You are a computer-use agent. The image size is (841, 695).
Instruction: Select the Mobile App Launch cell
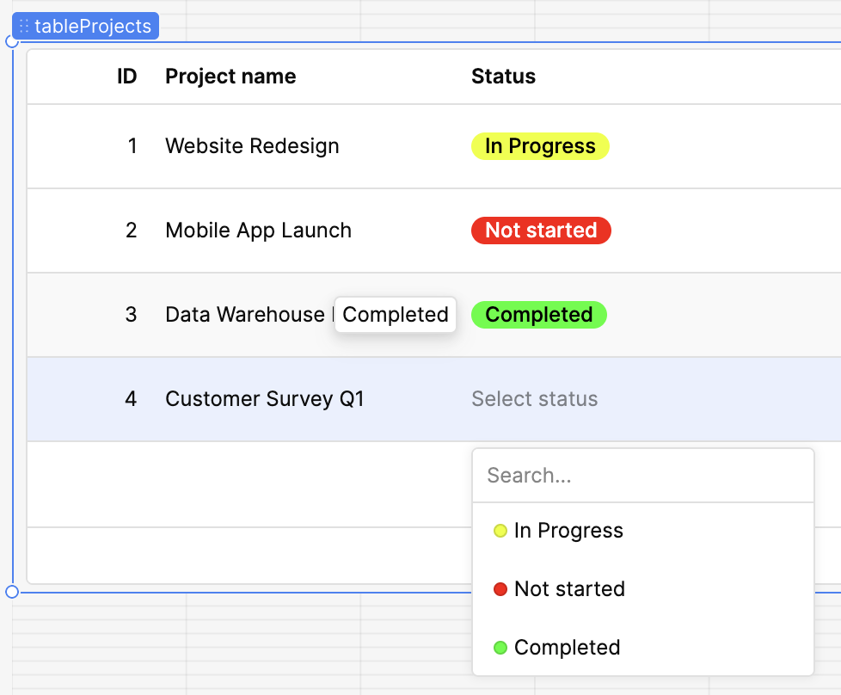tap(258, 231)
